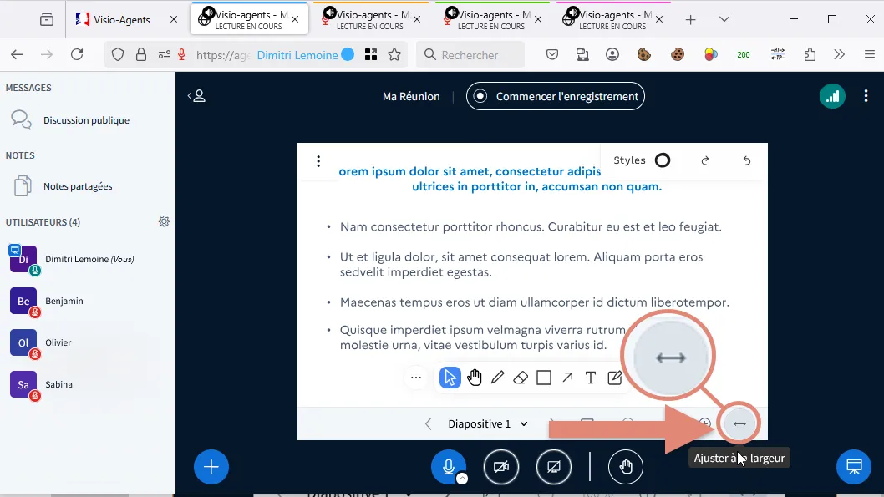
Task: Open the Pocket save icon
Action: click(x=552, y=54)
